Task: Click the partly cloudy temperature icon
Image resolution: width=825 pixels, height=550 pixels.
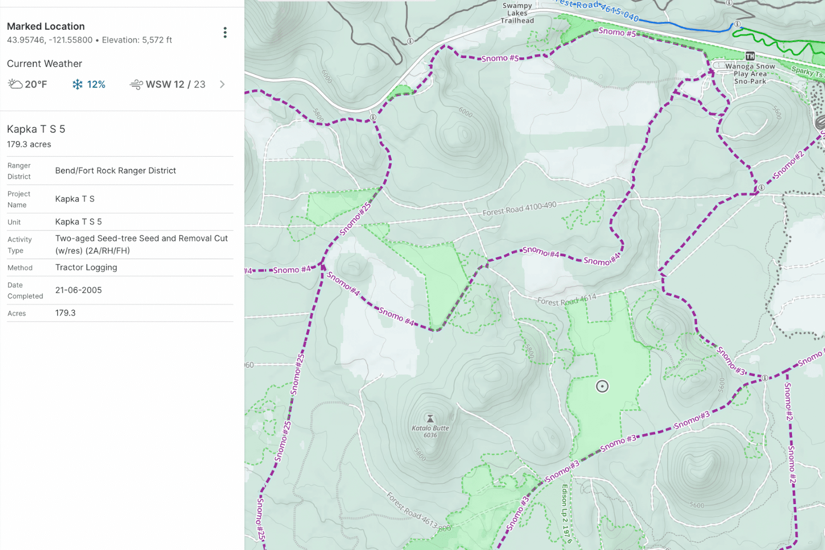Action: tap(15, 84)
